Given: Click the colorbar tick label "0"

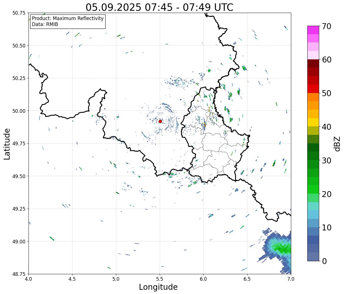Looking at the screenshot, I should pos(324,261).
